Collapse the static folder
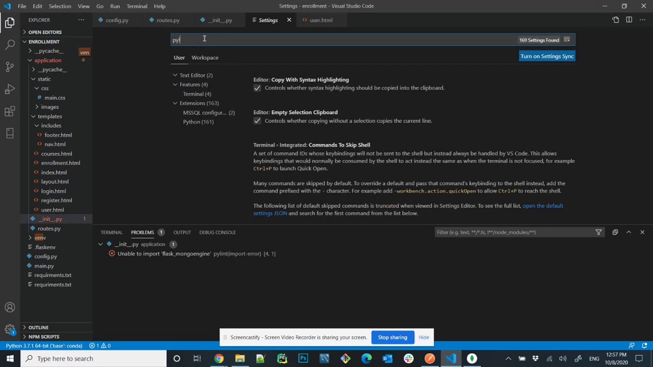Screen dimensions: 653x367 coord(44,79)
